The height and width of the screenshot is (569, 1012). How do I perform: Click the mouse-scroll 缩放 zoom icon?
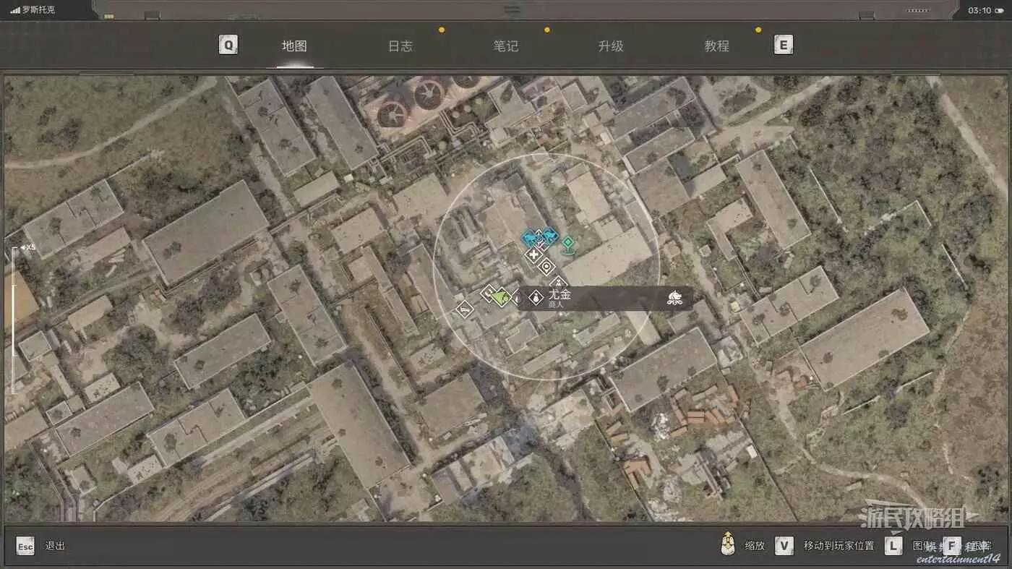[728, 544]
